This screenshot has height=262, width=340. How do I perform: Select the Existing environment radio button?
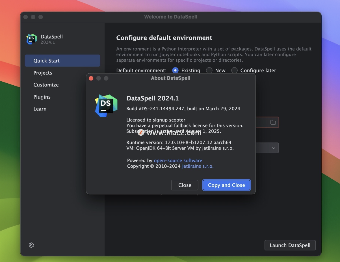click(175, 70)
